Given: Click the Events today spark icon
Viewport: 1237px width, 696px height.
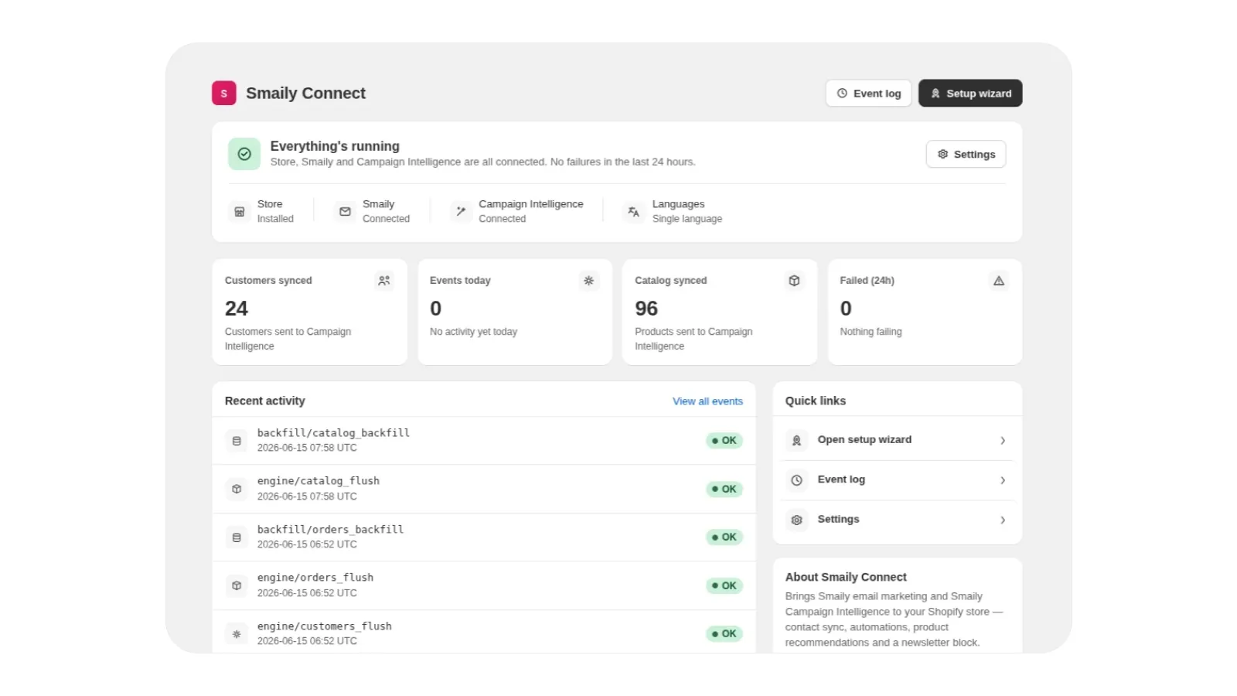Looking at the screenshot, I should click(589, 281).
